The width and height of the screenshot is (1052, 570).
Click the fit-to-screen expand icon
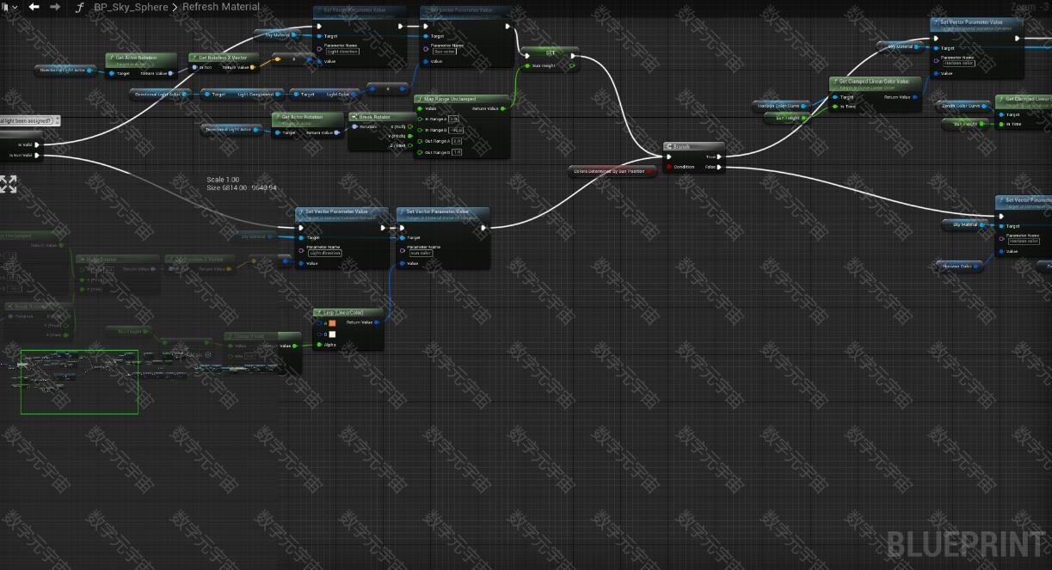point(8,184)
